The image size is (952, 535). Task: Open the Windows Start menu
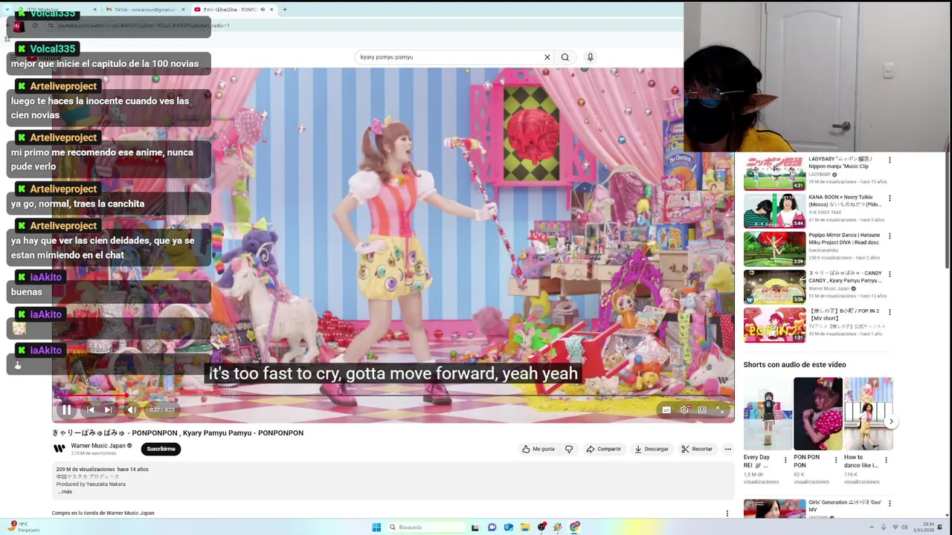pos(376,528)
